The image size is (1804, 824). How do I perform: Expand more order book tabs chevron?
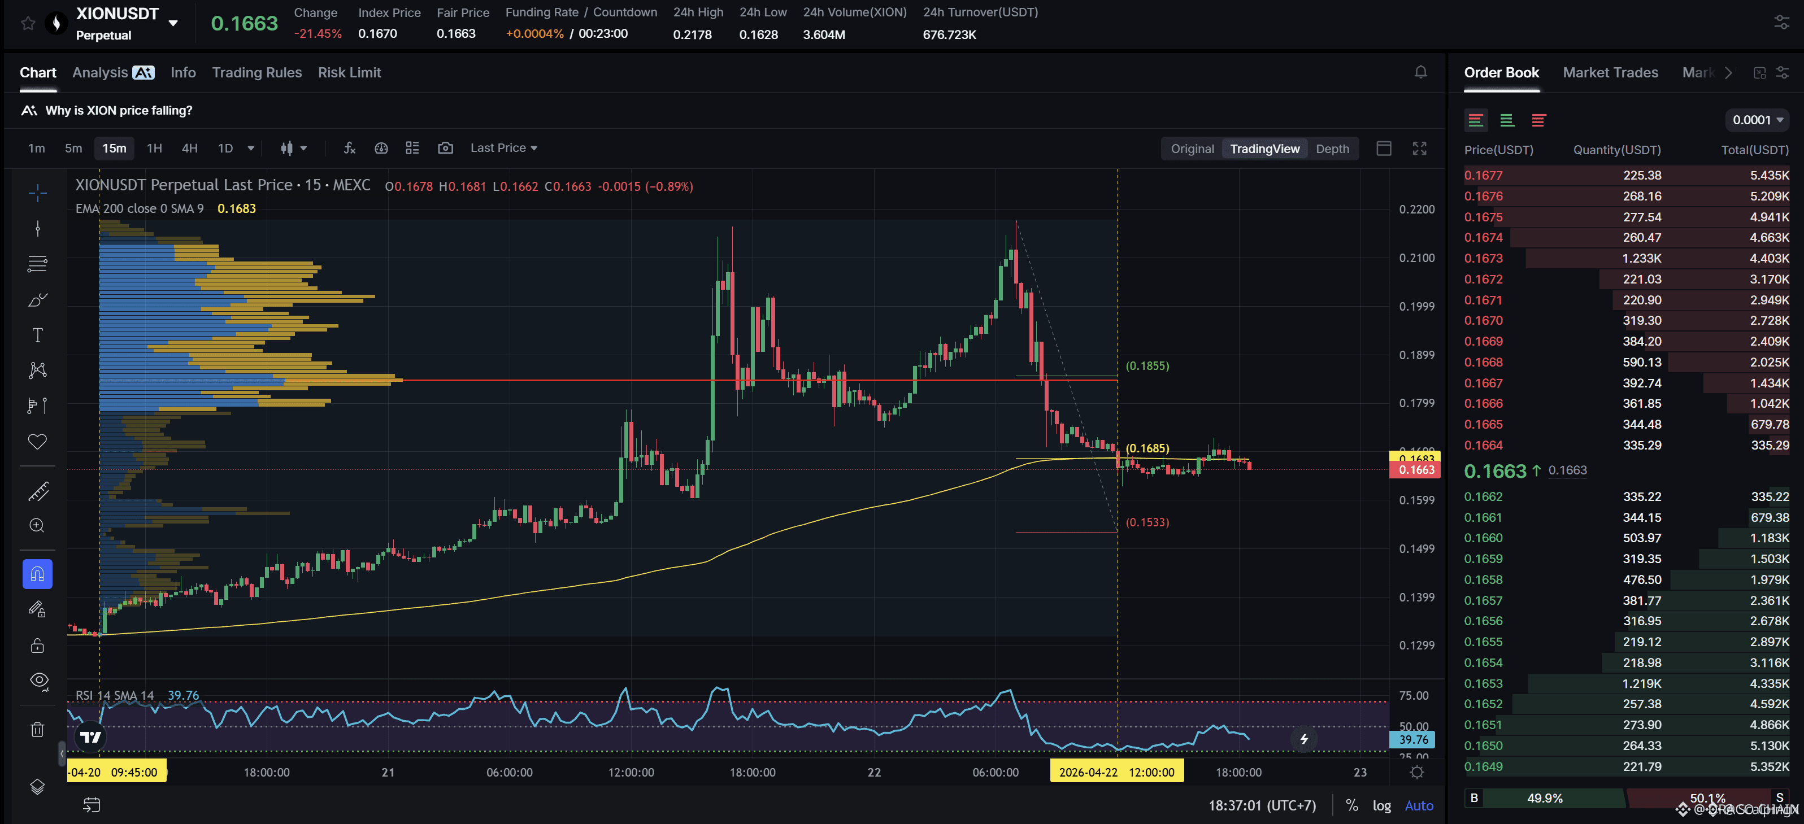[1729, 73]
